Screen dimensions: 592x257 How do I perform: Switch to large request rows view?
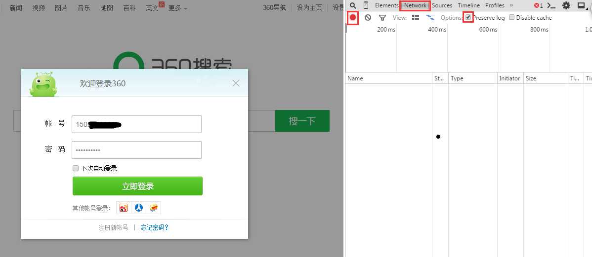coord(415,17)
